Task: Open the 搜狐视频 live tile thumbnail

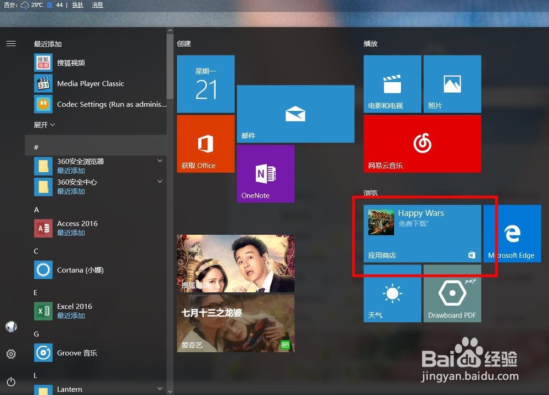Action: coord(236,263)
